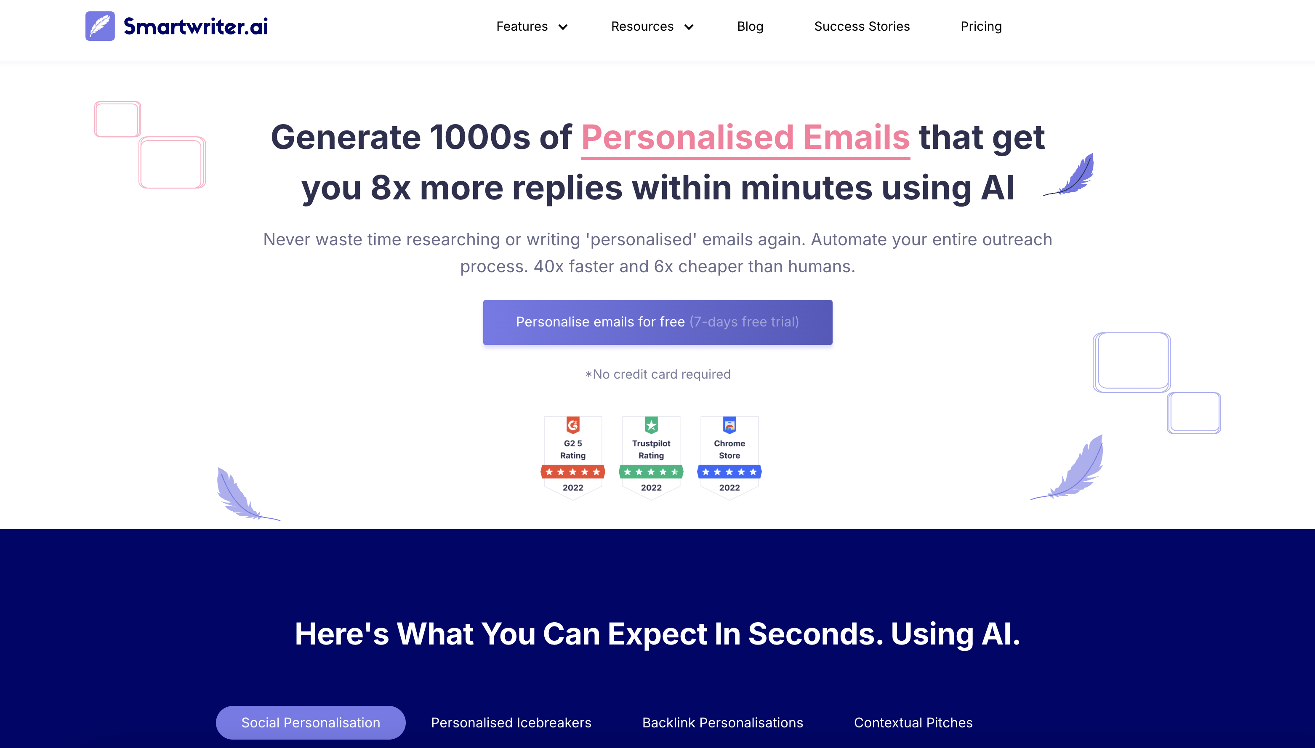Viewport: 1315px width, 748px height.
Task: Select the Backlink Personalisations tab
Action: click(721, 722)
